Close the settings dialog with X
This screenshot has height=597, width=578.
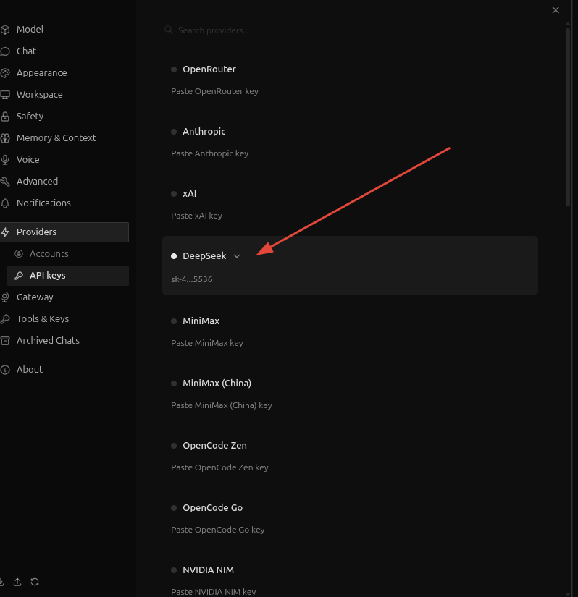pos(556,10)
